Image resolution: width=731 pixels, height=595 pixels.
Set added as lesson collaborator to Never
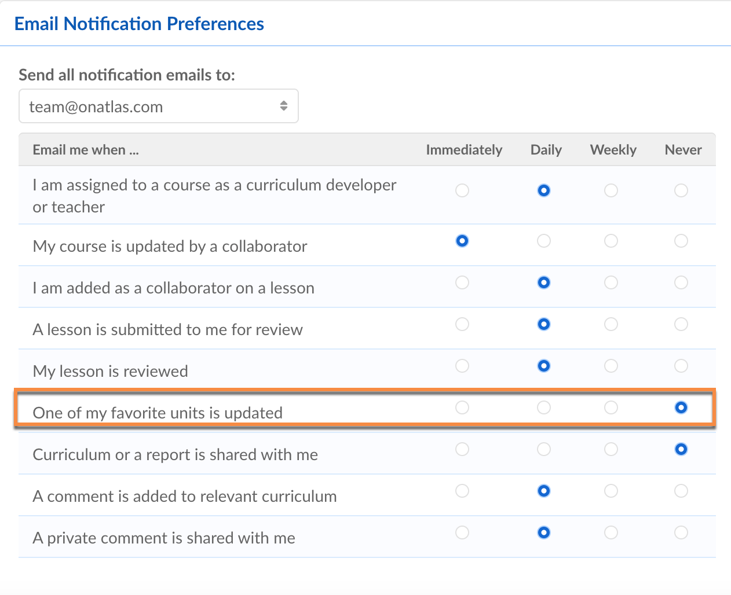click(x=681, y=282)
